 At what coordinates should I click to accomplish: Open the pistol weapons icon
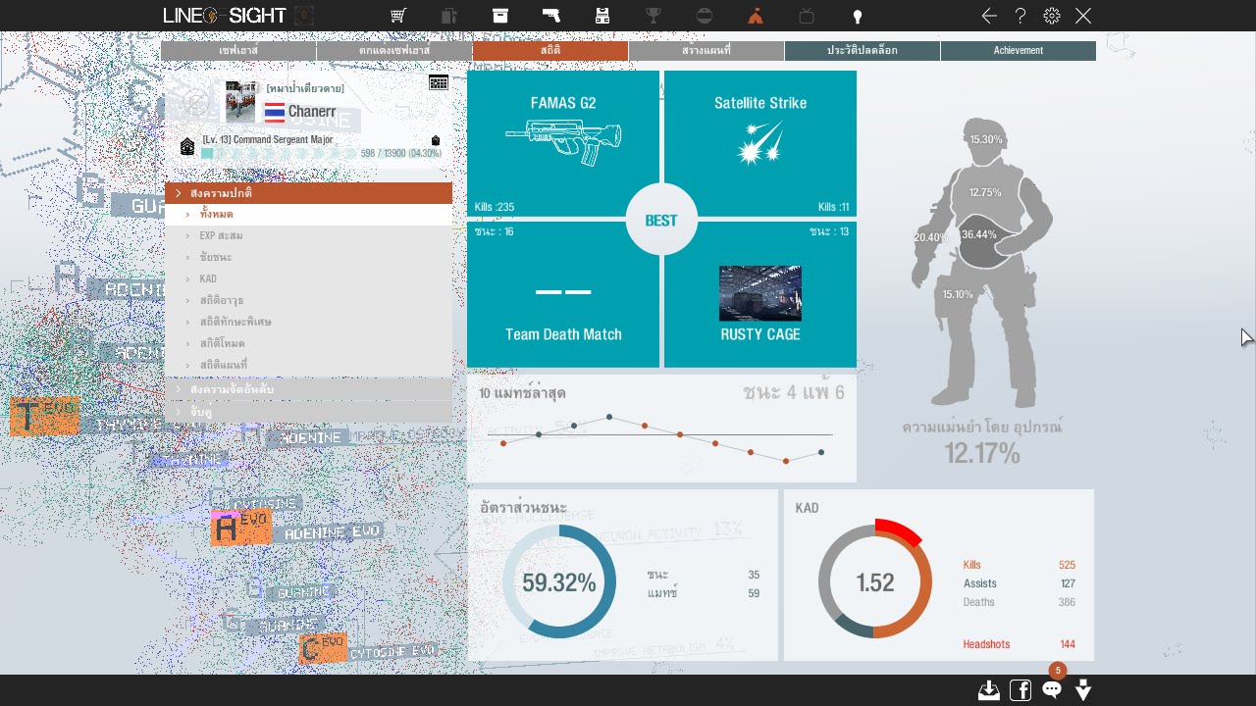pyautogui.click(x=551, y=16)
